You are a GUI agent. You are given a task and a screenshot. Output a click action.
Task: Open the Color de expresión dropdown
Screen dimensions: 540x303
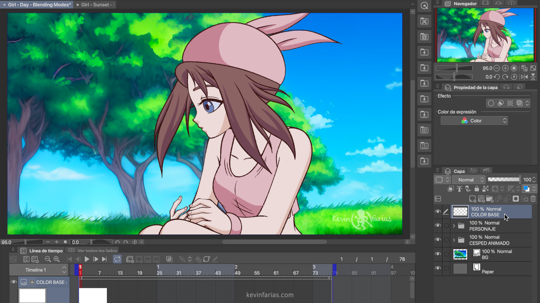tap(474, 121)
